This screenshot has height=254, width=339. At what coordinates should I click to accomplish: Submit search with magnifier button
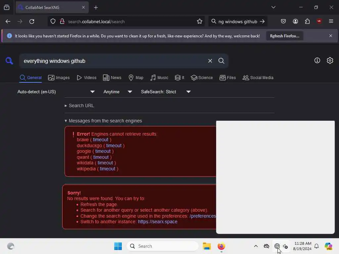click(x=221, y=61)
